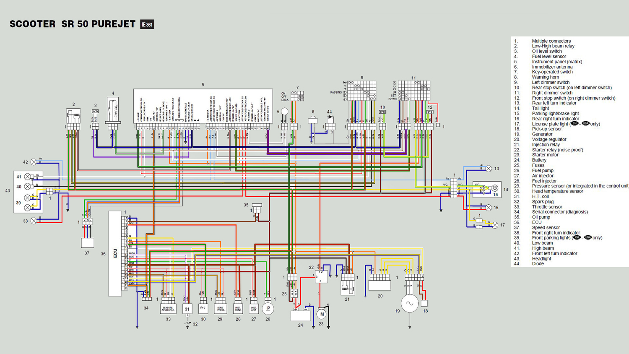Select legend entry 'Spark plug'
The image size is (629, 354).
coord(543,201)
